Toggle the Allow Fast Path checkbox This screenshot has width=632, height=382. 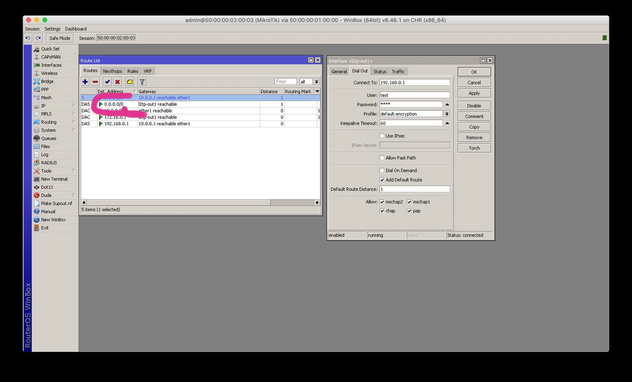pyautogui.click(x=382, y=158)
